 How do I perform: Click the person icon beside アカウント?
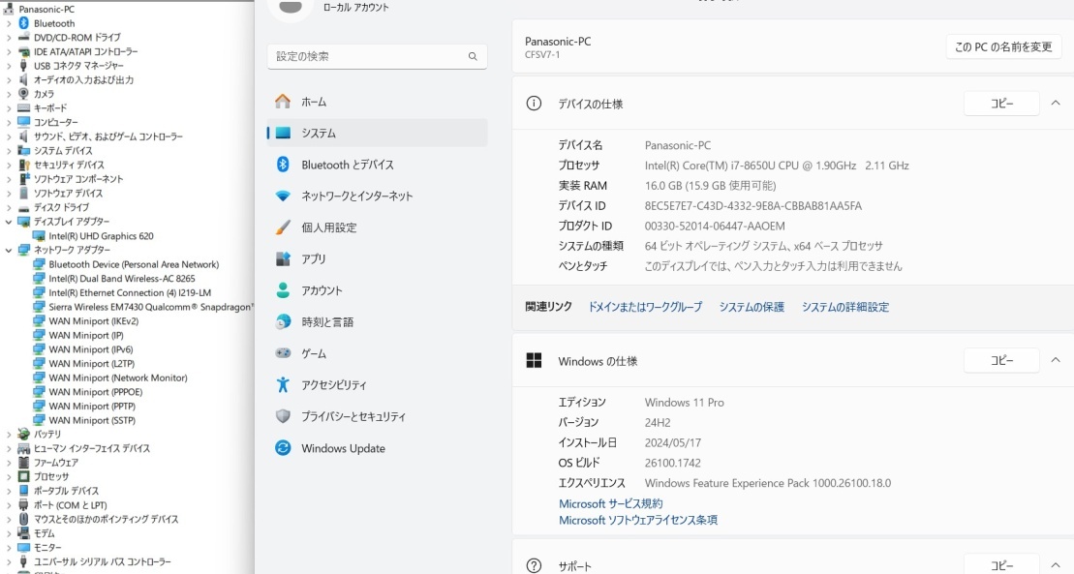click(283, 290)
